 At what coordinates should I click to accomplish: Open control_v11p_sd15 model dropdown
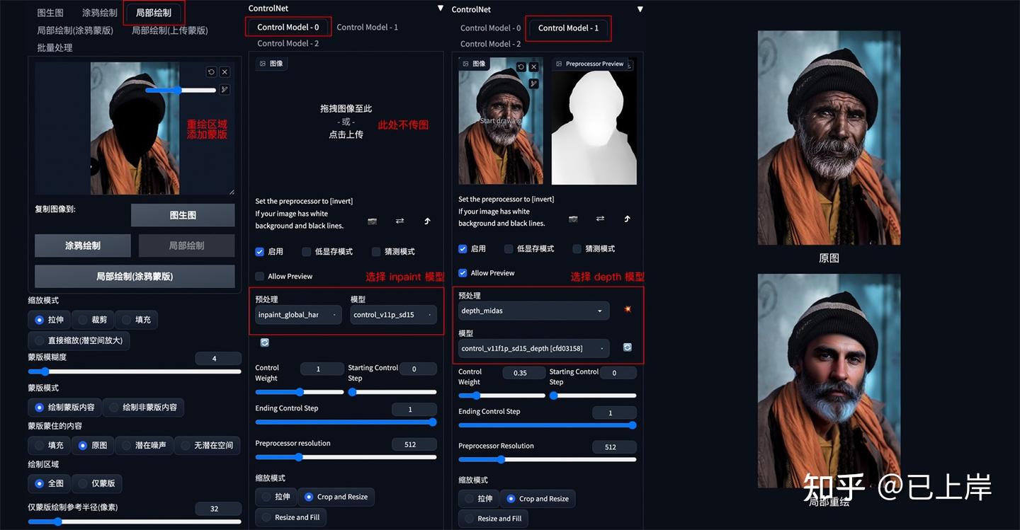[393, 315]
